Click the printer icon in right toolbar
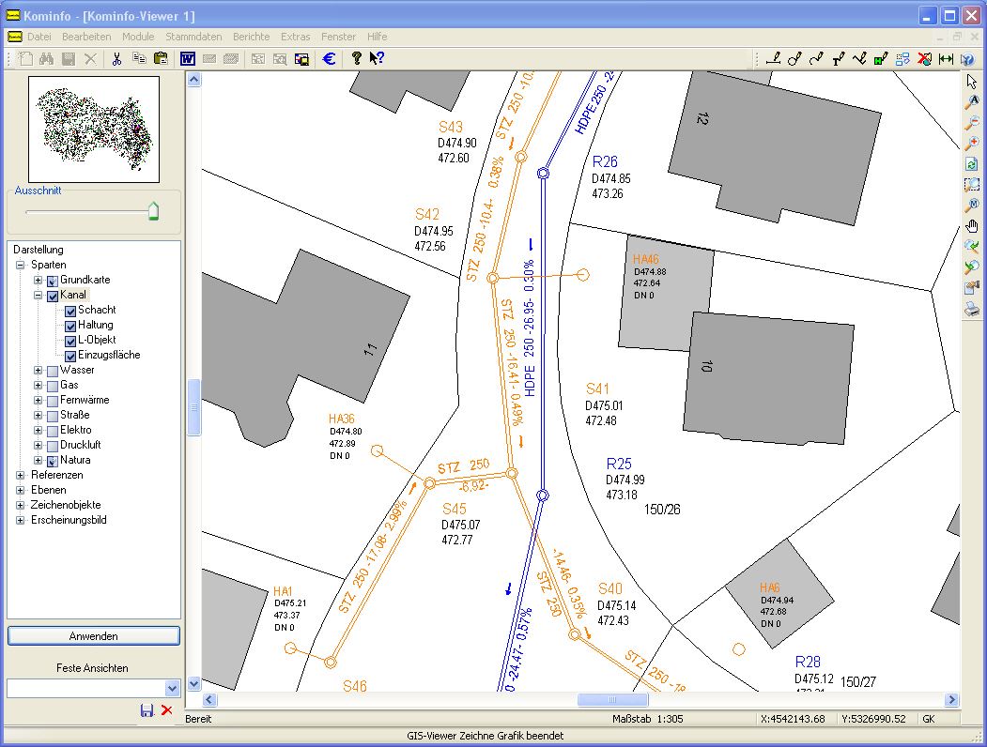The width and height of the screenshot is (987, 747). point(972,308)
